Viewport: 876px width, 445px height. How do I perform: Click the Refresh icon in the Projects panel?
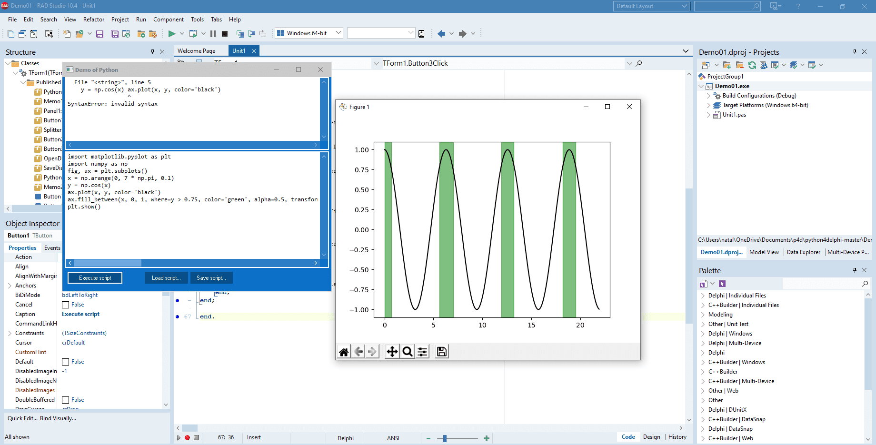tap(752, 65)
